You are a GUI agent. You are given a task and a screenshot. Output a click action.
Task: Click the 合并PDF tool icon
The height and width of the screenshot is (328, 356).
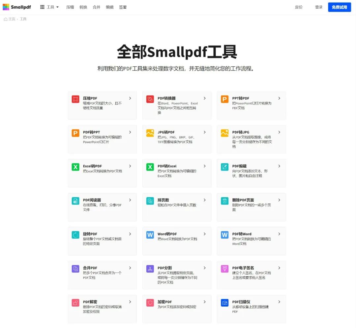point(75,268)
